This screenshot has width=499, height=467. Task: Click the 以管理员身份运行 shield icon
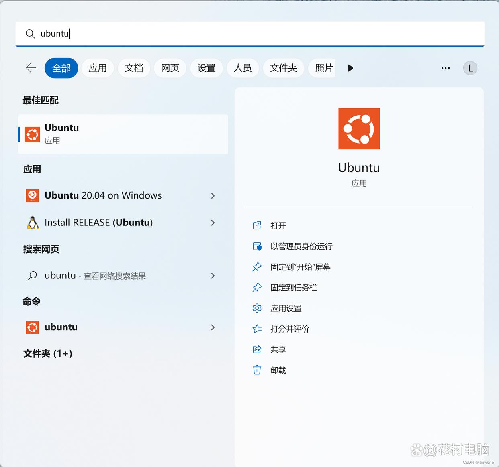(x=257, y=246)
